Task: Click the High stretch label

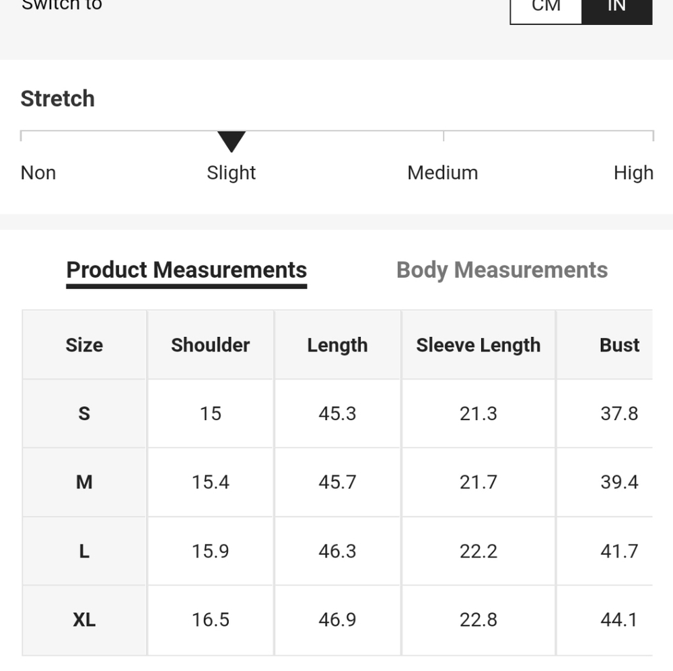Action: point(633,173)
